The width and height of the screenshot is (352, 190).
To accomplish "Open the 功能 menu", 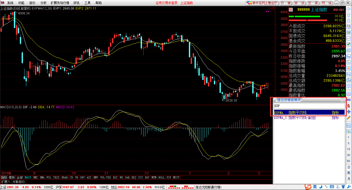I will (x=21, y=3).
